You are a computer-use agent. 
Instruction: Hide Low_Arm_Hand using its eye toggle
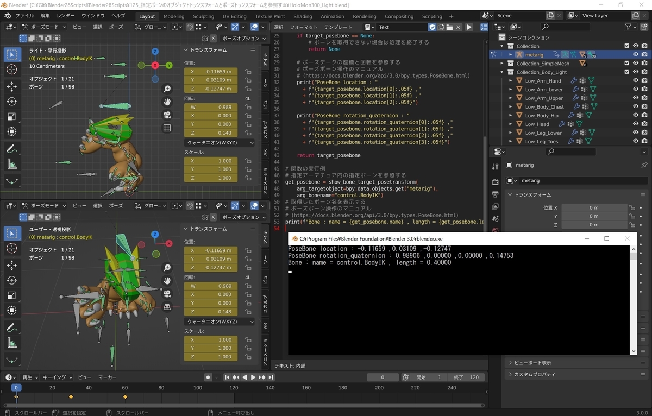tap(635, 81)
